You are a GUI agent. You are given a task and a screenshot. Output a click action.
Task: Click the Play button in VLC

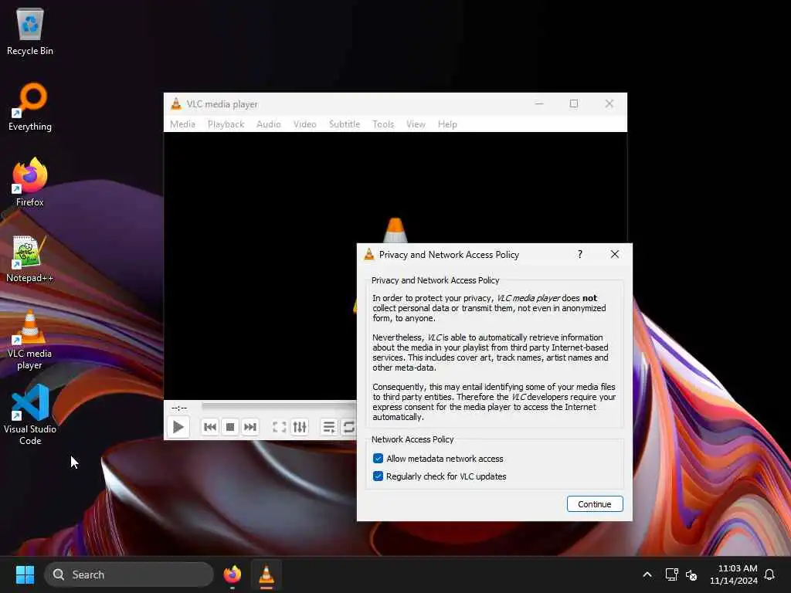pos(178,427)
